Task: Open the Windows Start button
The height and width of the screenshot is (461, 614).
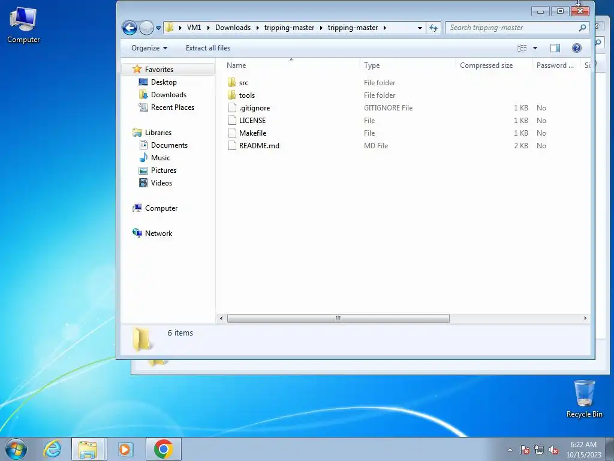Action: (16, 449)
